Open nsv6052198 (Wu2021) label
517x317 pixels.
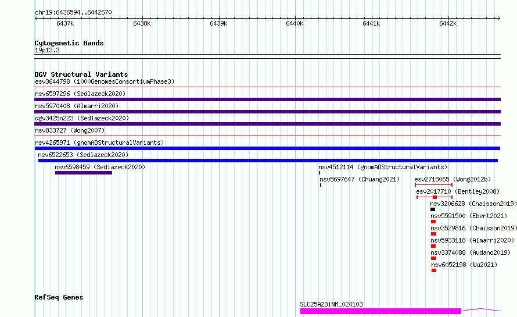coord(464,265)
